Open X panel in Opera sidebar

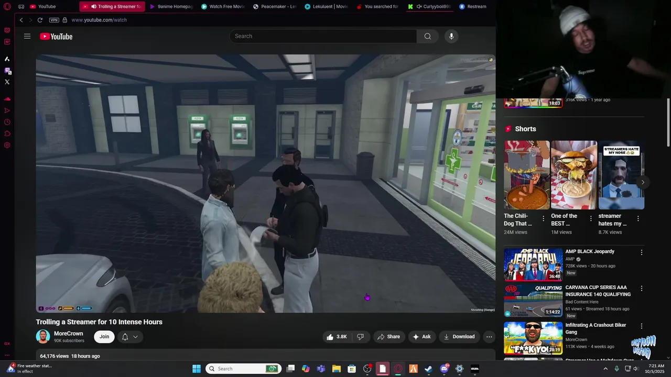coord(7,82)
